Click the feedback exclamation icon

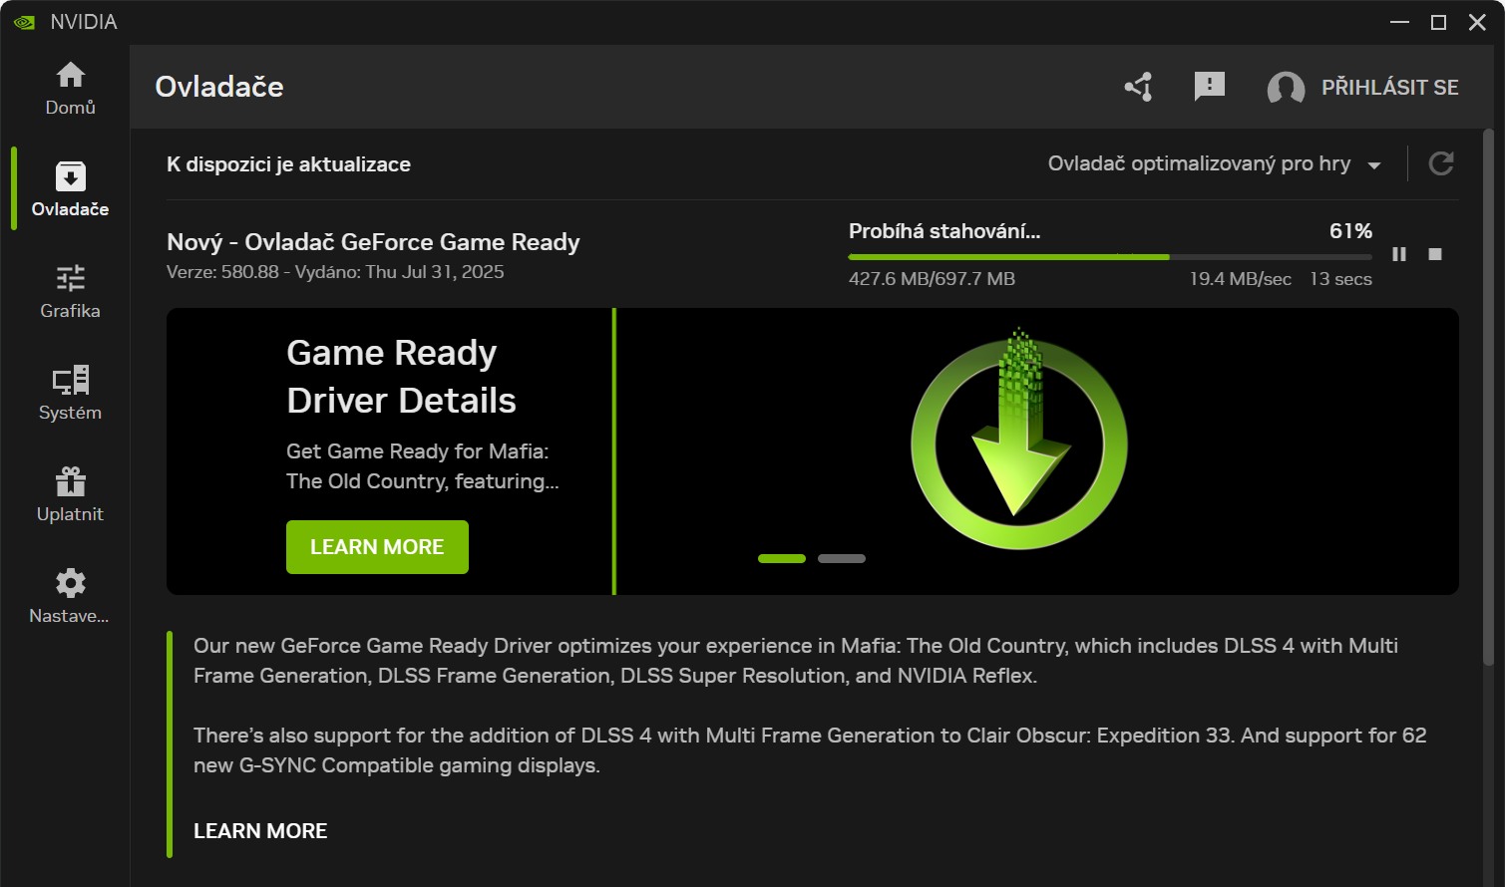pyautogui.click(x=1209, y=87)
